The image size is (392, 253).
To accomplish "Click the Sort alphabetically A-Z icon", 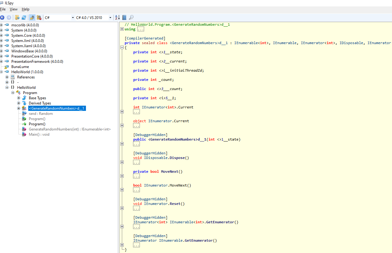I will [117, 17].
